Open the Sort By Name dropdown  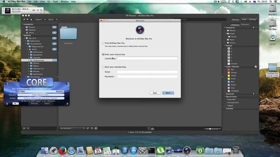pos(72,128)
